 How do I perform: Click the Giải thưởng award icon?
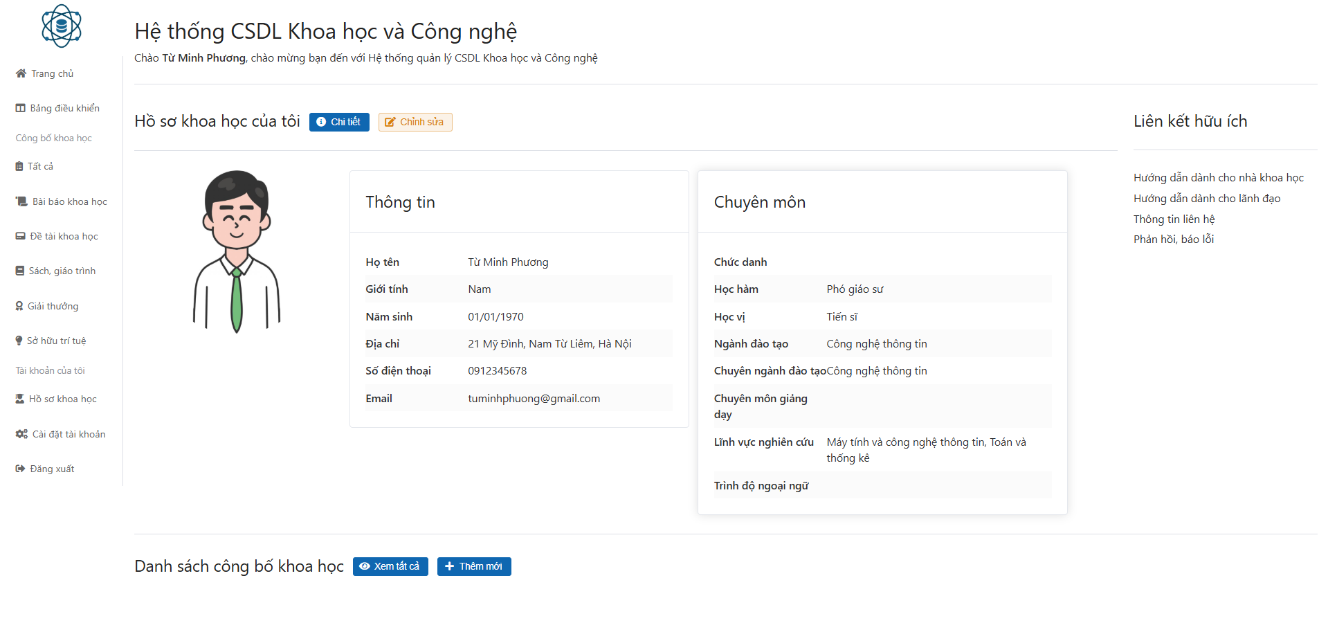pos(19,306)
